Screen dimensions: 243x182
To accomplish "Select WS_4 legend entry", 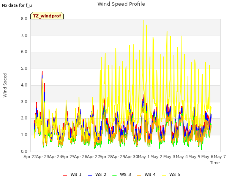I will [x=146, y=175].
